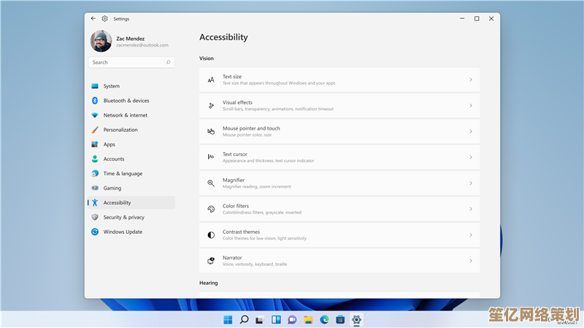Click the Contrast themes half-circle icon
The width and height of the screenshot is (584, 328).
coord(211,235)
